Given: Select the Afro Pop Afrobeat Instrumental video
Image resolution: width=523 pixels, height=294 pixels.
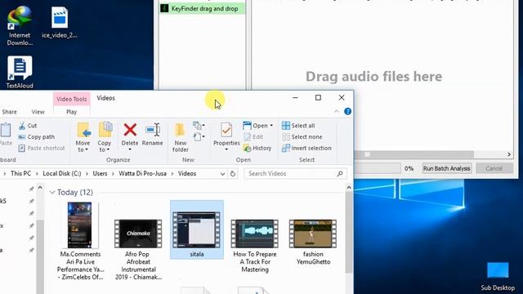Looking at the screenshot, I should point(138,248).
